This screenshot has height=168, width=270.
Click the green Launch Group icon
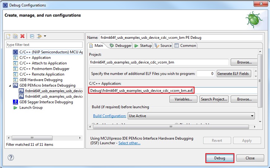(x=15, y=108)
